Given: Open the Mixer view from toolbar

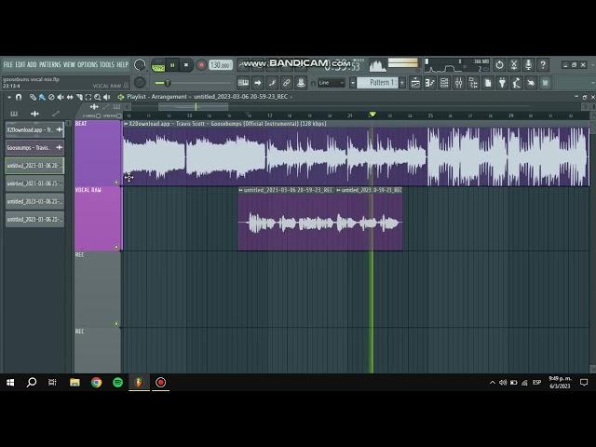Looking at the screenshot, I should pyautogui.click(x=458, y=83).
